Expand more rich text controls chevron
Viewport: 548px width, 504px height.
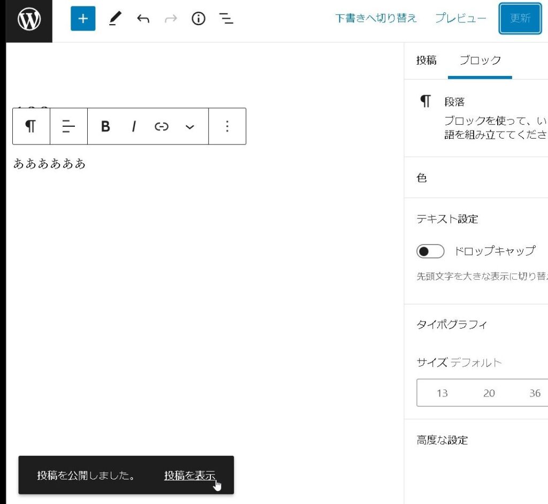(190, 127)
